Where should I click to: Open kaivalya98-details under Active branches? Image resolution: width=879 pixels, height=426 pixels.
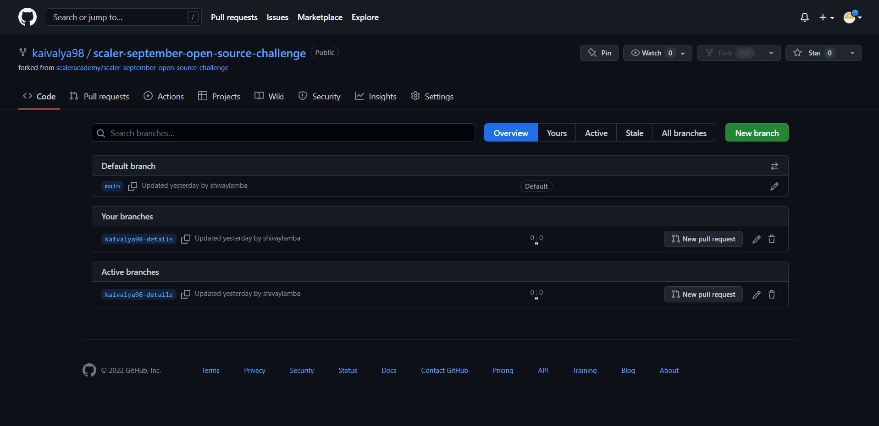[x=138, y=295]
